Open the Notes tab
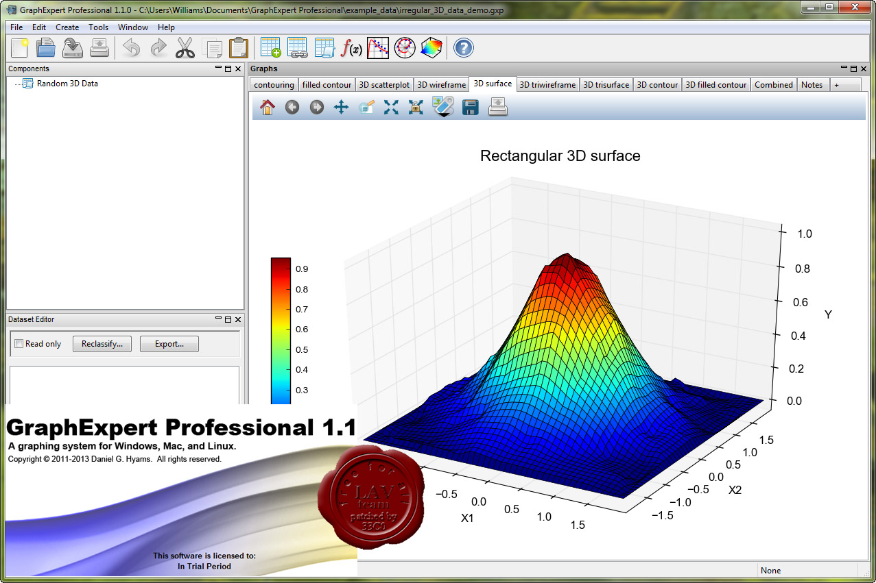The image size is (876, 583). pos(812,85)
